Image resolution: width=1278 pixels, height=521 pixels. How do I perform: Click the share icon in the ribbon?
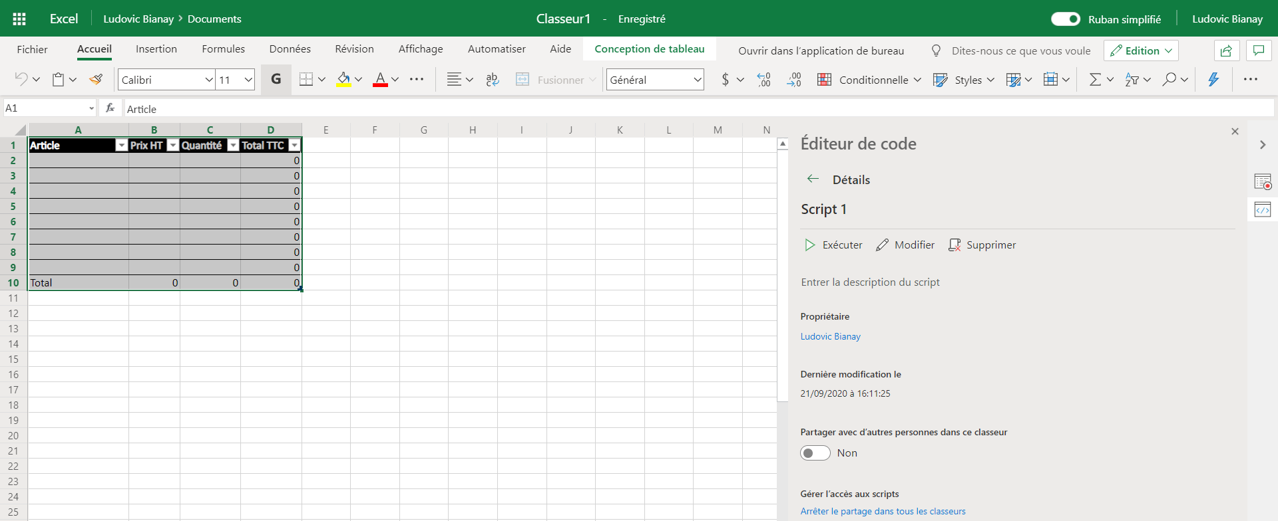tap(1226, 51)
